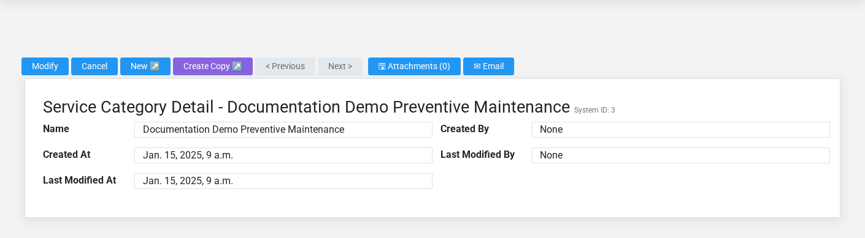
Task: Click the Name field value
Action: pos(283,130)
